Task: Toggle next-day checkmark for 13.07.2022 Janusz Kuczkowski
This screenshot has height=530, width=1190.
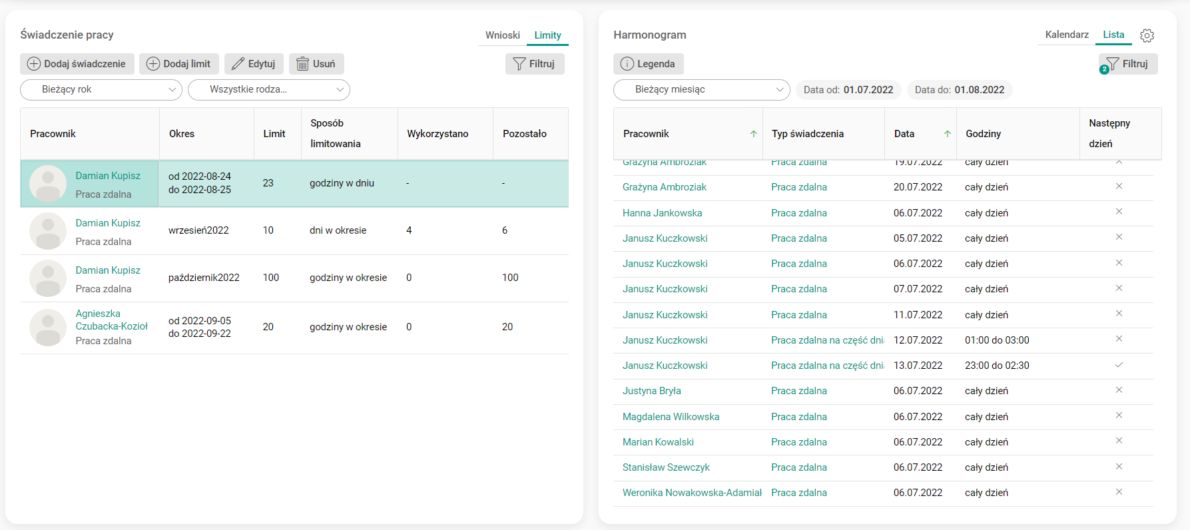Action: tap(1119, 365)
